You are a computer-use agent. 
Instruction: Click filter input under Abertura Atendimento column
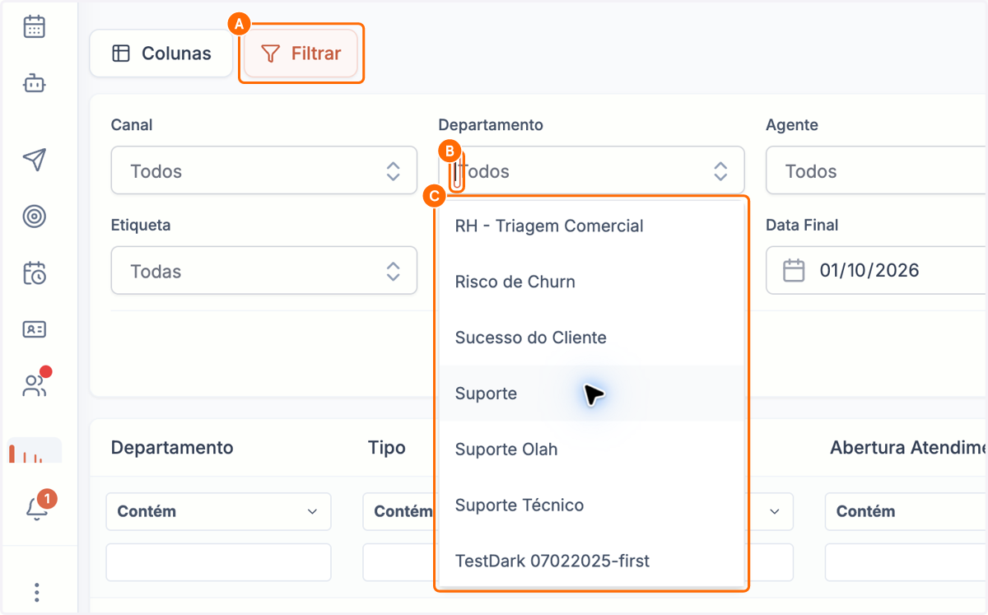[x=906, y=562]
